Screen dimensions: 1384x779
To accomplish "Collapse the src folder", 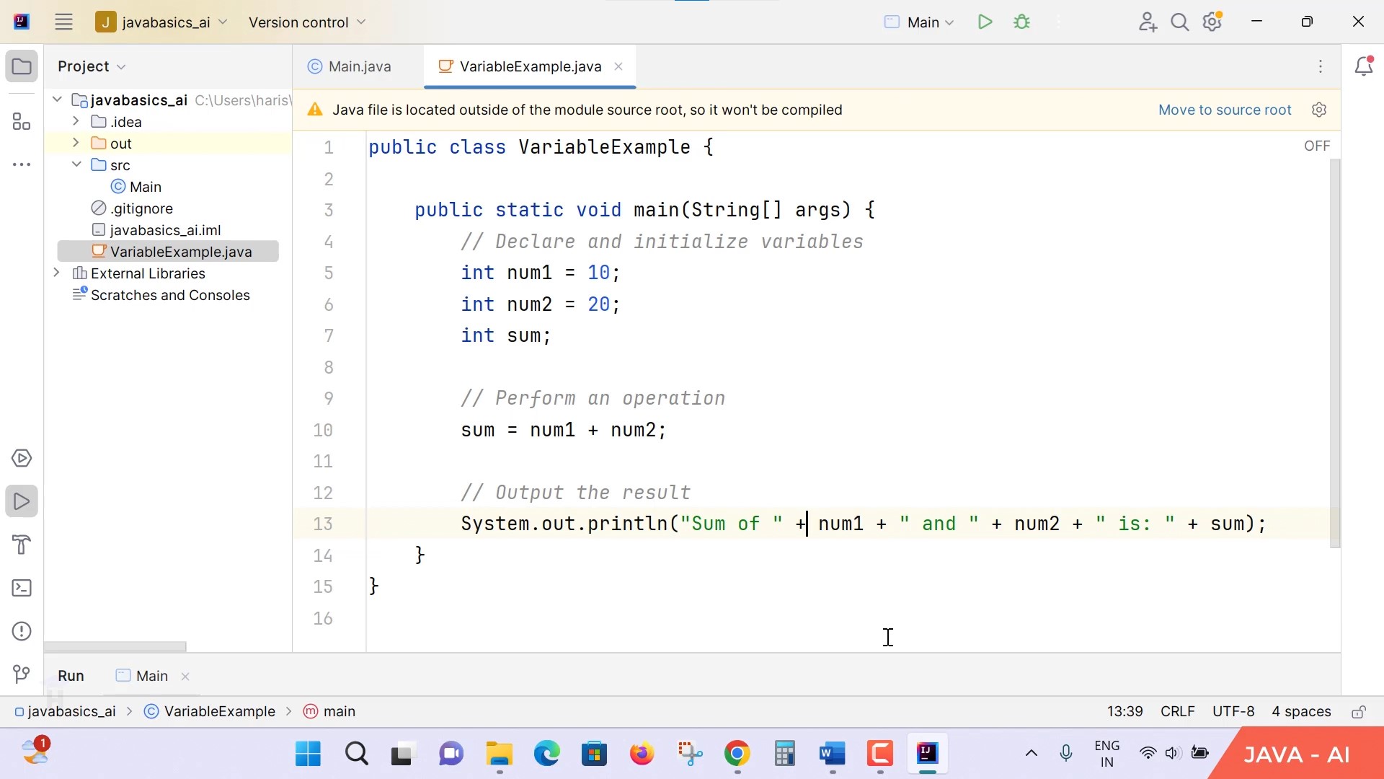I will click(x=76, y=164).
